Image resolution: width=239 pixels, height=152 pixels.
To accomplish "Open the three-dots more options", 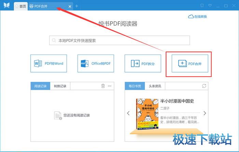I will [110, 86].
